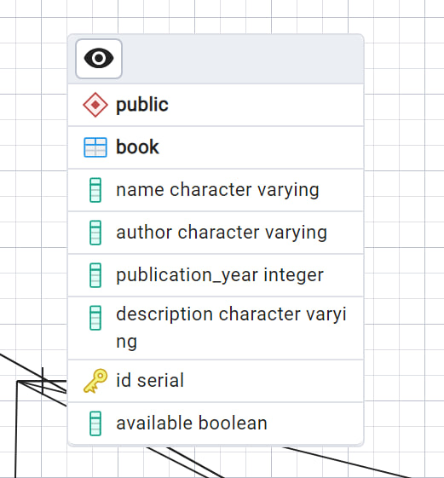Select the author character varying row

pyautogui.click(x=216, y=233)
